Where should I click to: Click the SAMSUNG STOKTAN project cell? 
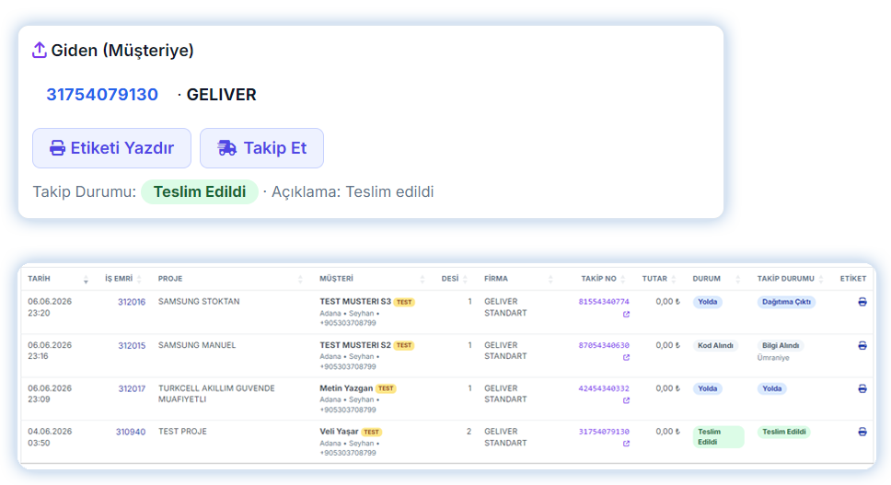click(199, 302)
